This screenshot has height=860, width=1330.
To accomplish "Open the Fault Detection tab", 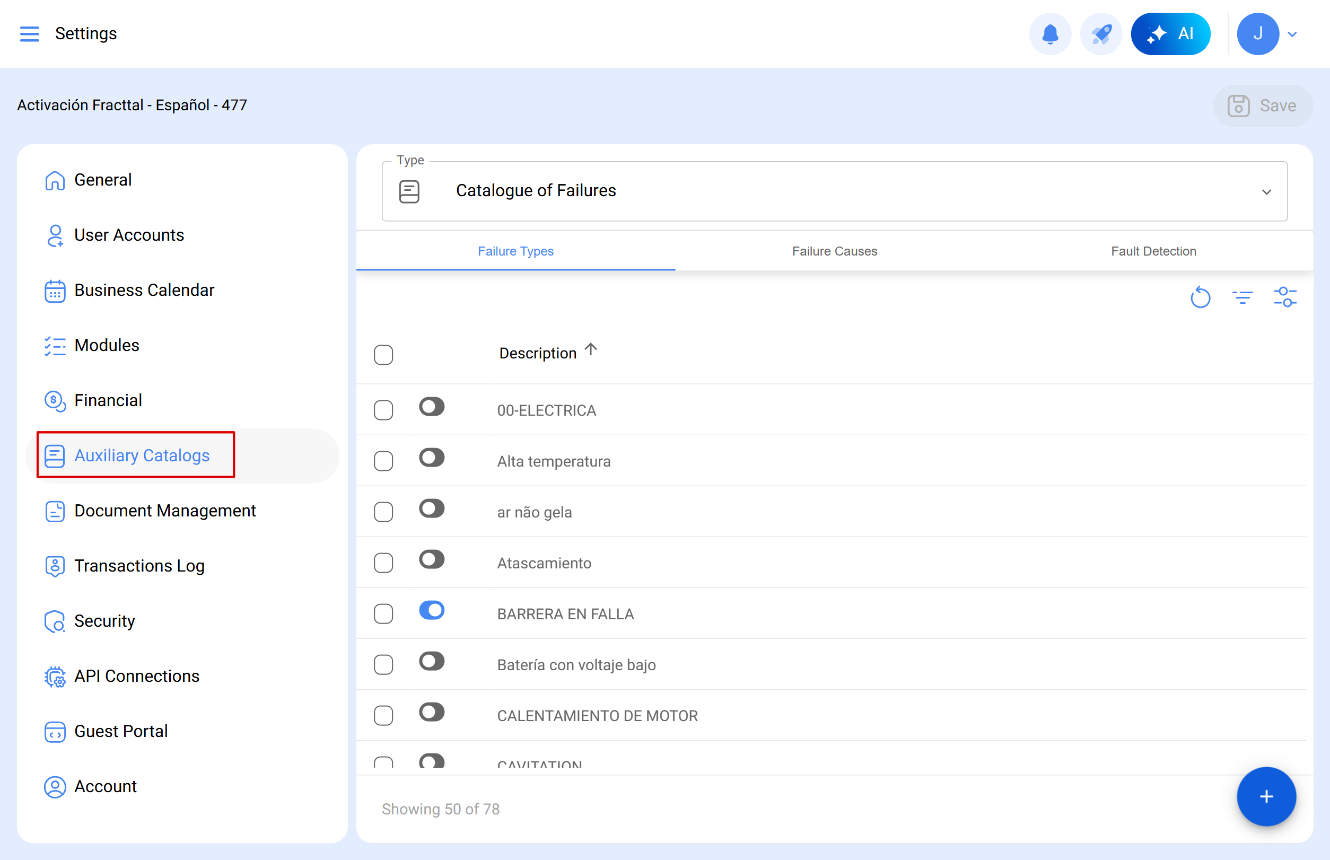I will pos(1153,251).
